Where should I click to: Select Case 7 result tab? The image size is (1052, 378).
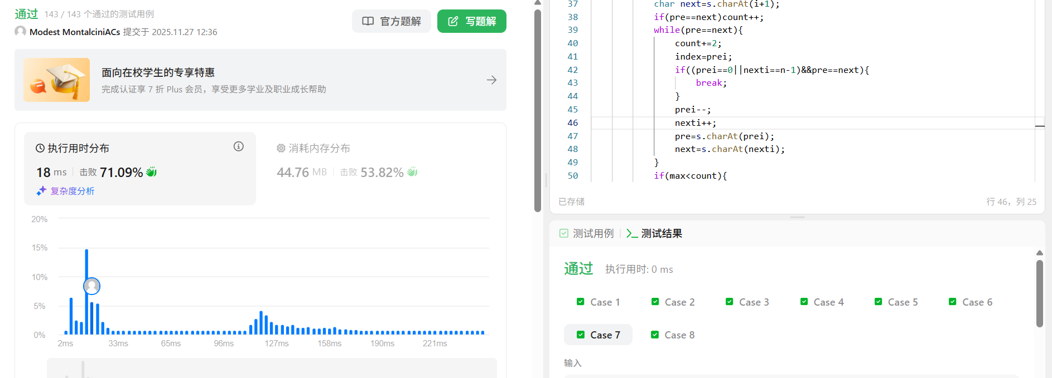[599, 335]
